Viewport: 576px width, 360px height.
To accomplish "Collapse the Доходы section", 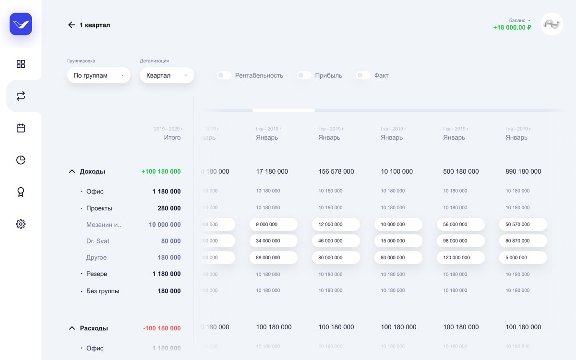I will tap(72, 171).
